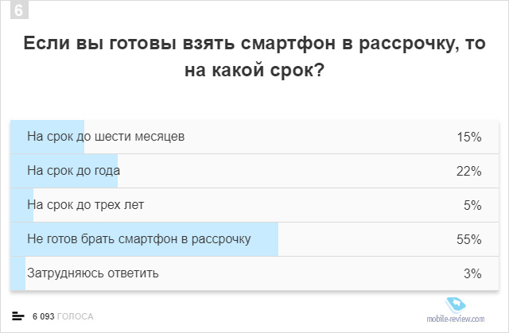Viewport: 509px width, 333px height.
Task: Click the 3% result value
Action: 472,273
